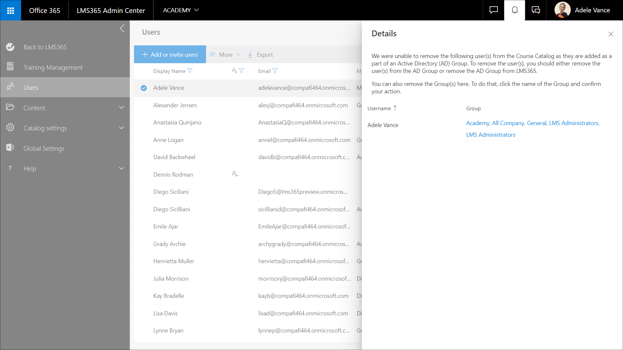This screenshot has height=350, width=623.
Task: Select David Backwheel row
Action: click(x=248, y=157)
